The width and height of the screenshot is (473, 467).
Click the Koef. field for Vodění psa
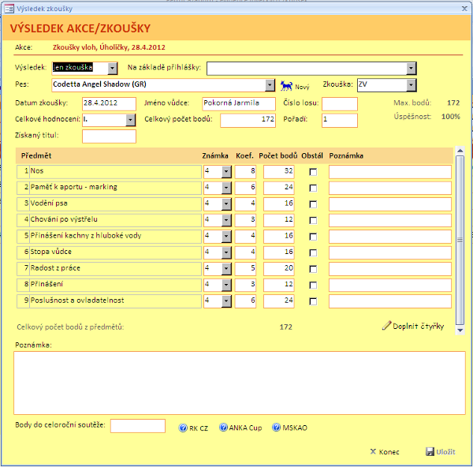tap(245, 204)
